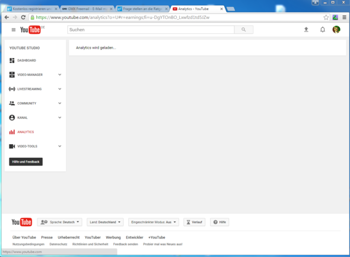Bookmark page with the star icon
Image resolution: width=350 pixels, height=257 pixels.
click(326, 17)
